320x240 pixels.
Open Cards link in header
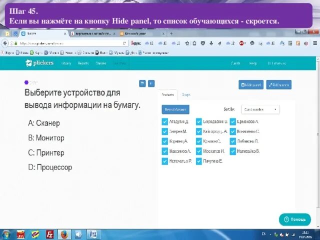[x=235, y=63]
